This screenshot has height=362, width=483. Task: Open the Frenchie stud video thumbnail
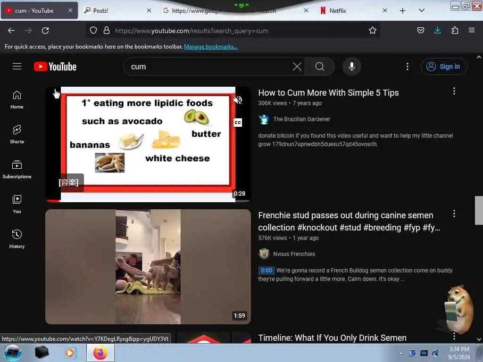148,267
